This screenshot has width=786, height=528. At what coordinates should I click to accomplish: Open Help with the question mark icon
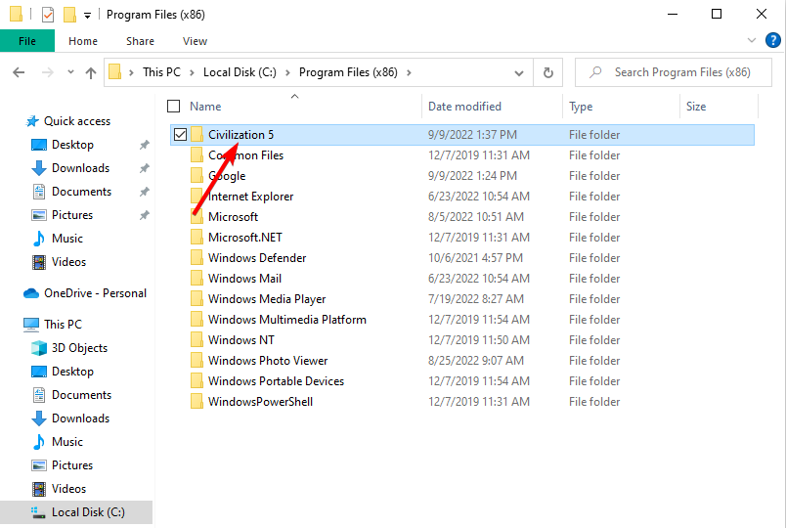773,40
